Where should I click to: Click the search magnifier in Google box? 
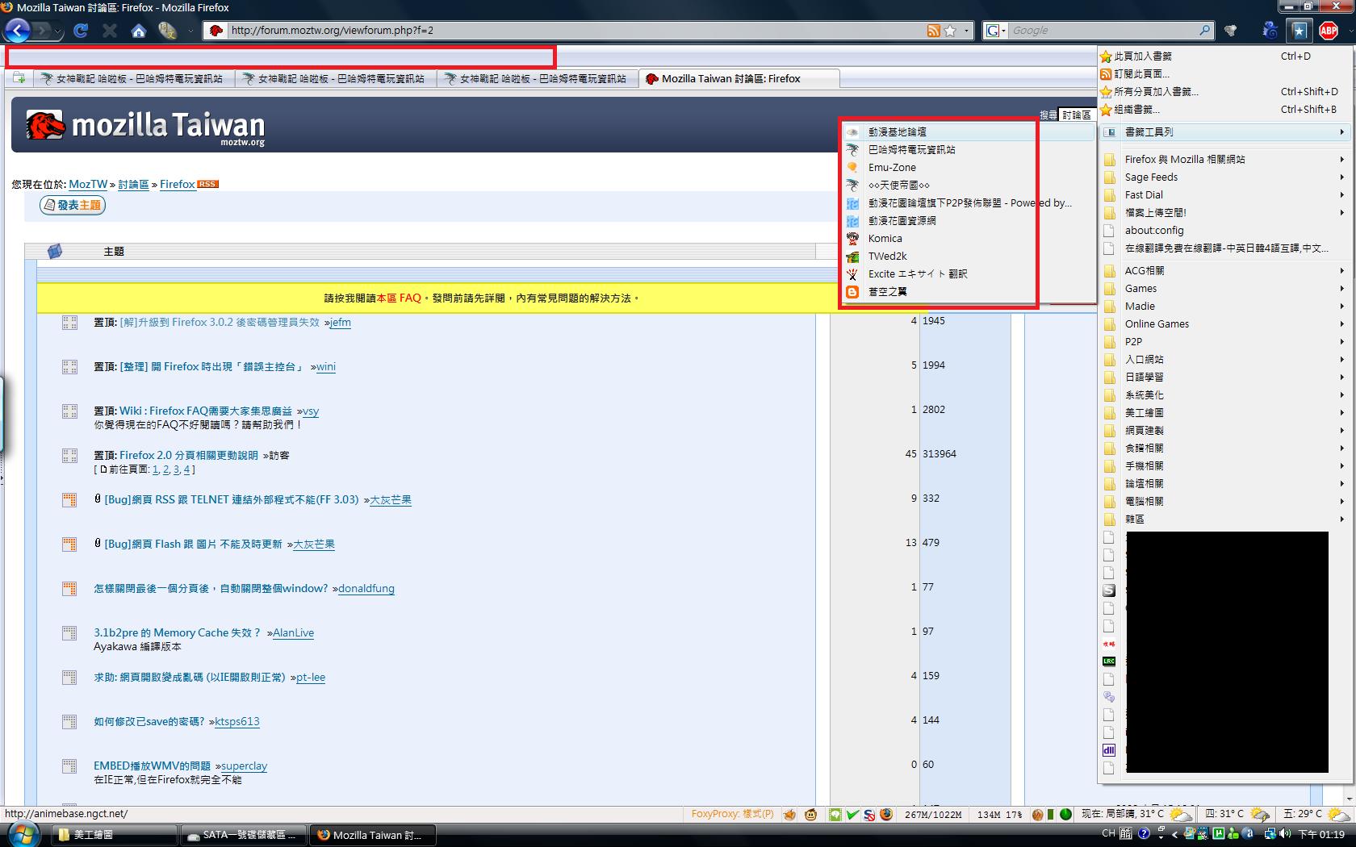point(1205,31)
